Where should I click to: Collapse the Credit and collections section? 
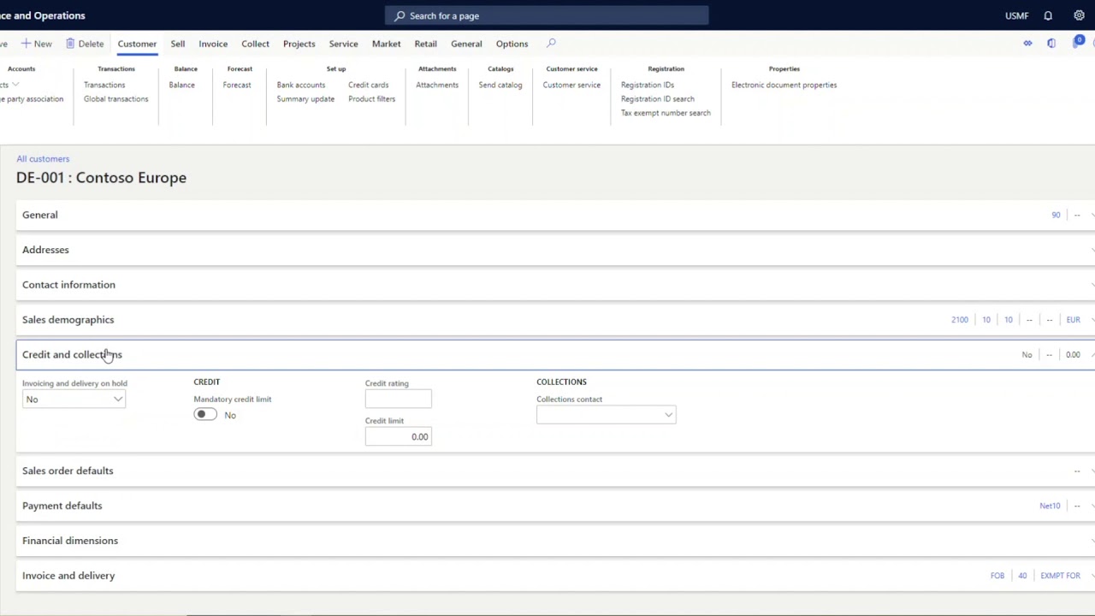[555, 354]
